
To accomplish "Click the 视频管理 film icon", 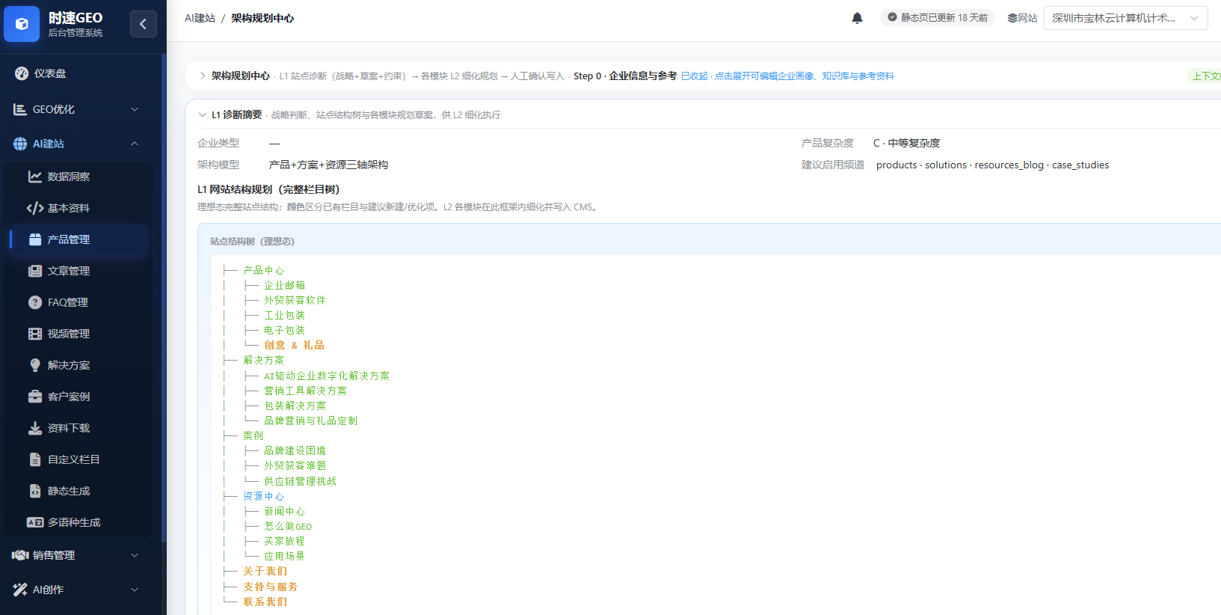I will coord(35,334).
